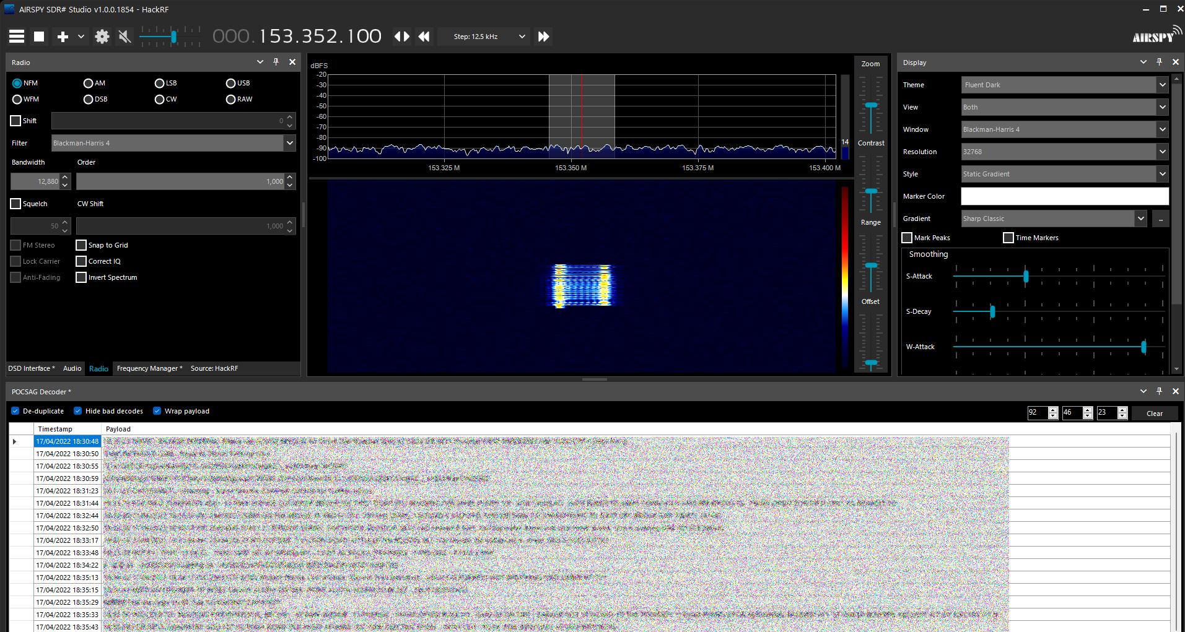Pin the Radio panel
This screenshot has height=632, width=1185.
tap(276, 62)
